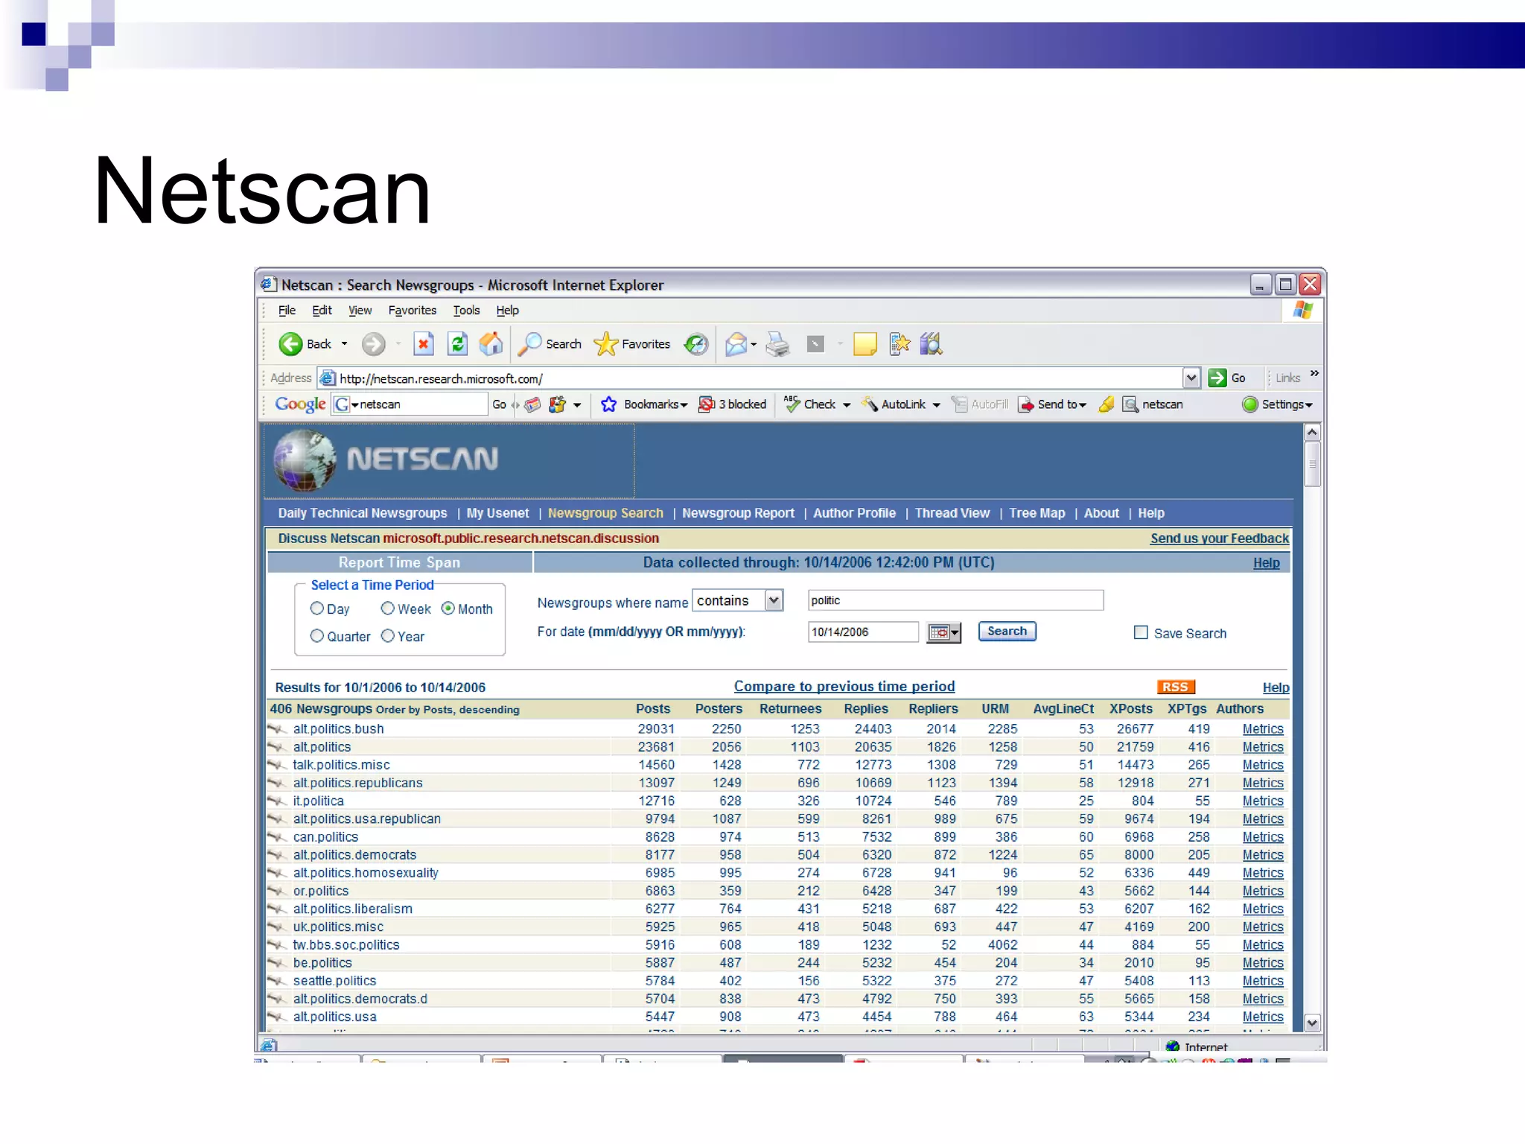The width and height of the screenshot is (1525, 1144).
Task: Select the Quarter time period radio button
Action: point(317,636)
